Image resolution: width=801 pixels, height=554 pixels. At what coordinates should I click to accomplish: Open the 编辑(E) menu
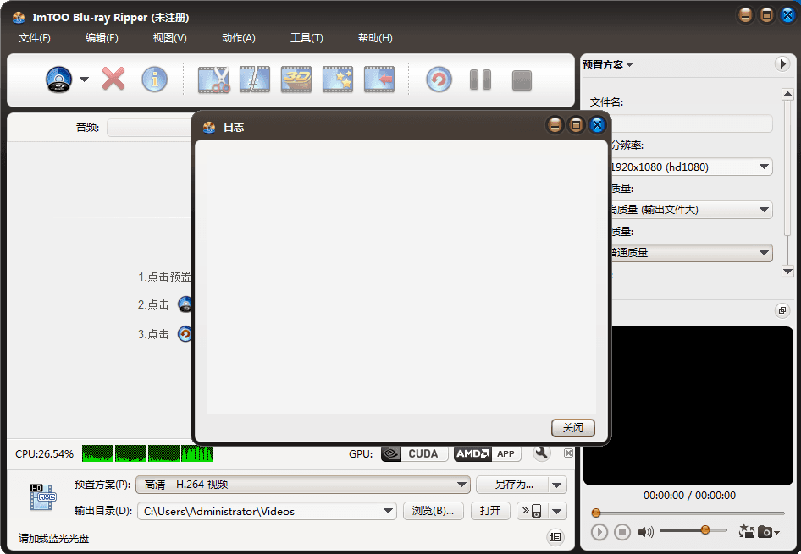102,38
